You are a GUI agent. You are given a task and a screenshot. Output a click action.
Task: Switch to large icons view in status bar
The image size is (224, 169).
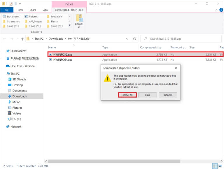point(220,166)
